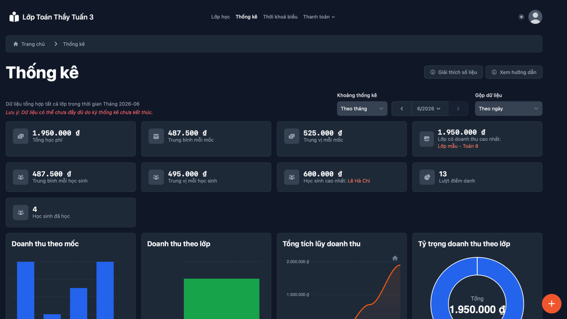Open the 6/2026 month picker
This screenshot has height=319, width=567.
click(x=430, y=109)
